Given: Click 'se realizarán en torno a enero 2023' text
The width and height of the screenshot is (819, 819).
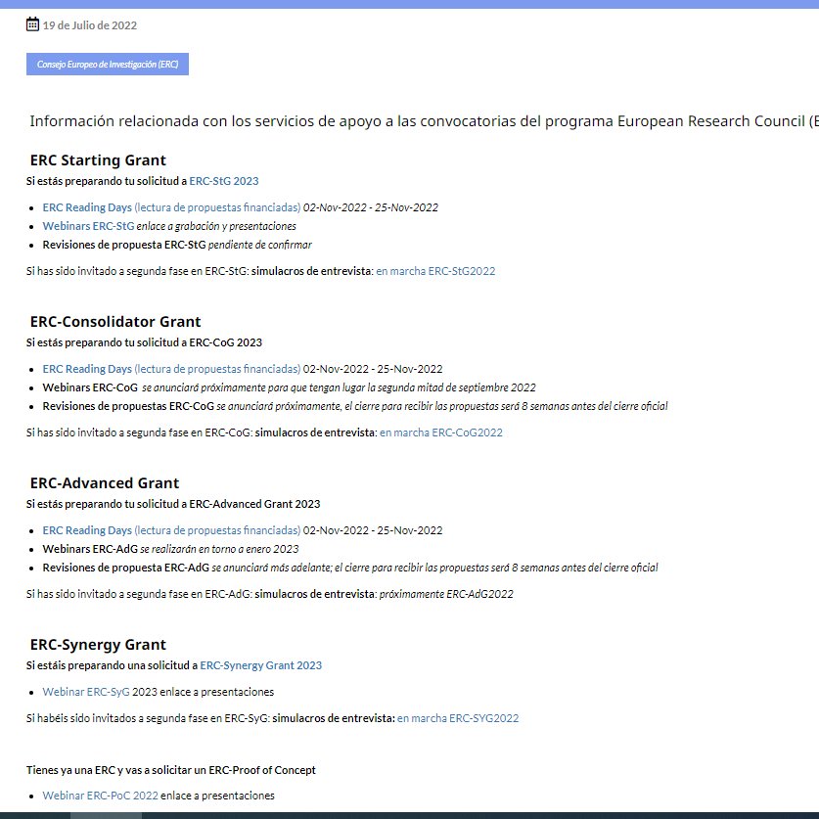Looking at the screenshot, I should pyautogui.click(x=219, y=549).
